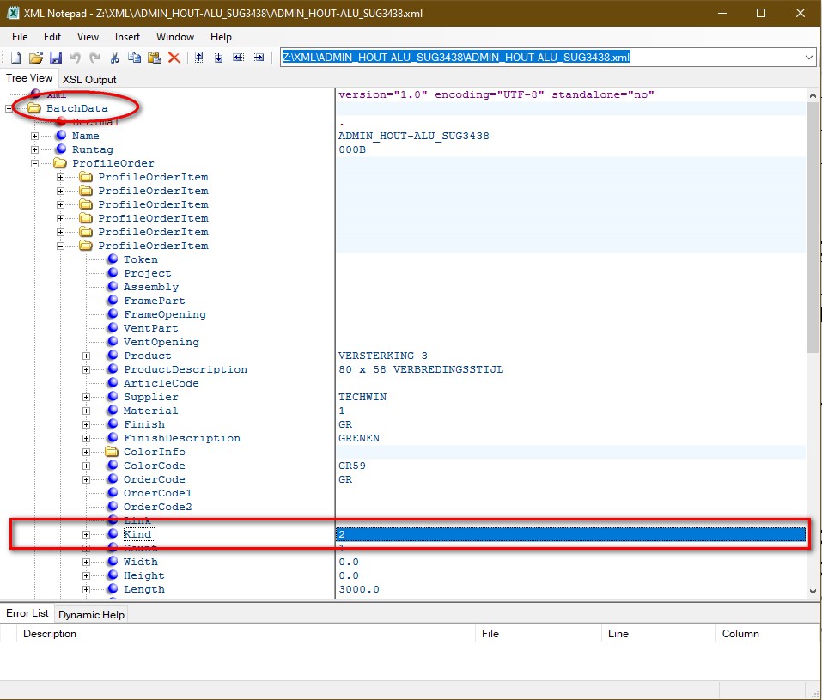Click the value '3000.0'
This screenshot has width=822, height=700.
click(358, 589)
